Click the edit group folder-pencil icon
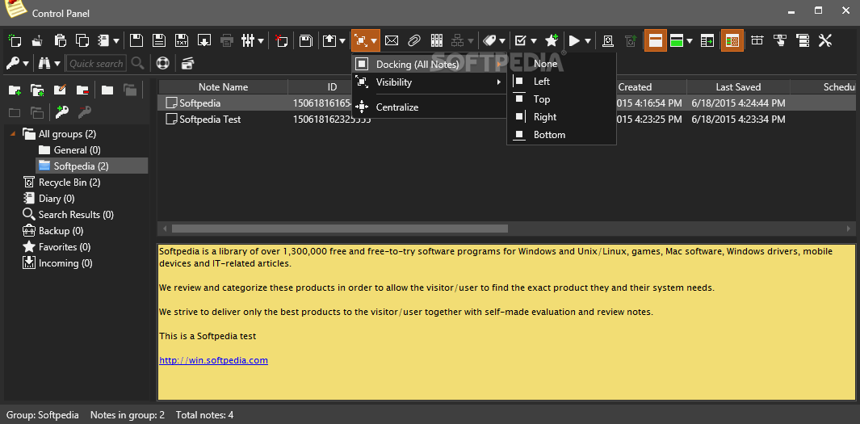860x424 pixels. click(x=60, y=90)
